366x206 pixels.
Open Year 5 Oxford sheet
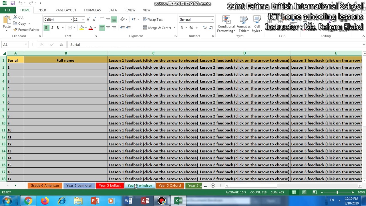point(170,186)
